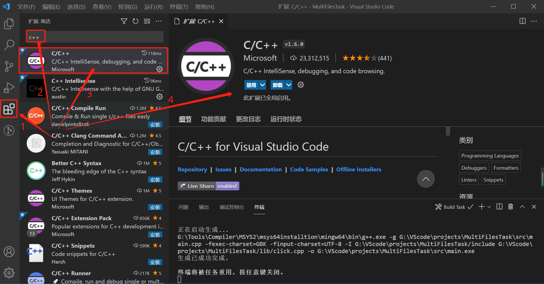Filter extensions with the funnel icon
Image resolution: width=544 pixels, height=284 pixels.
click(124, 21)
